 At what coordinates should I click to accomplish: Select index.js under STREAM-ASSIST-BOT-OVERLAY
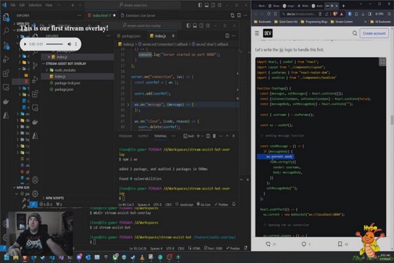60,76
